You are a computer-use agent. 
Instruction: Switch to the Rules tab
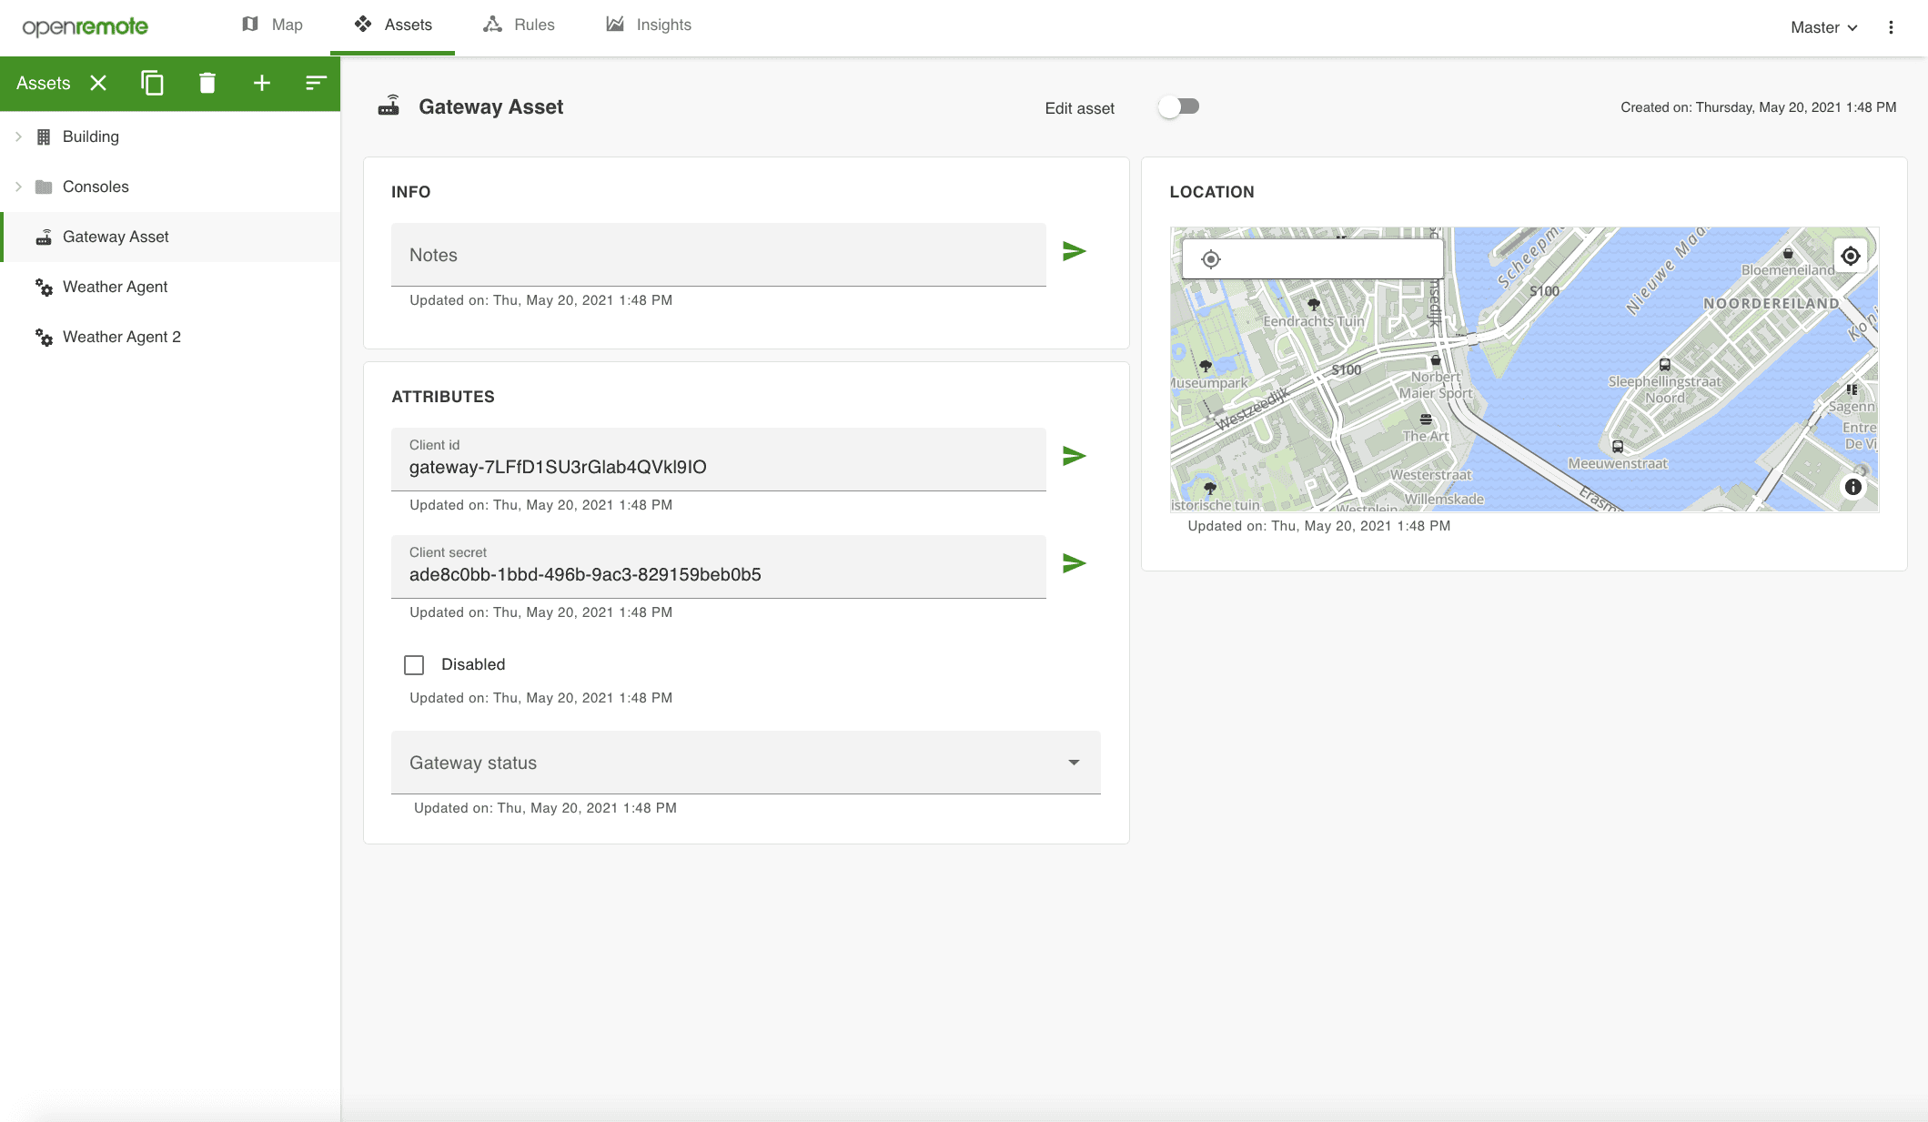pyautogui.click(x=519, y=25)
